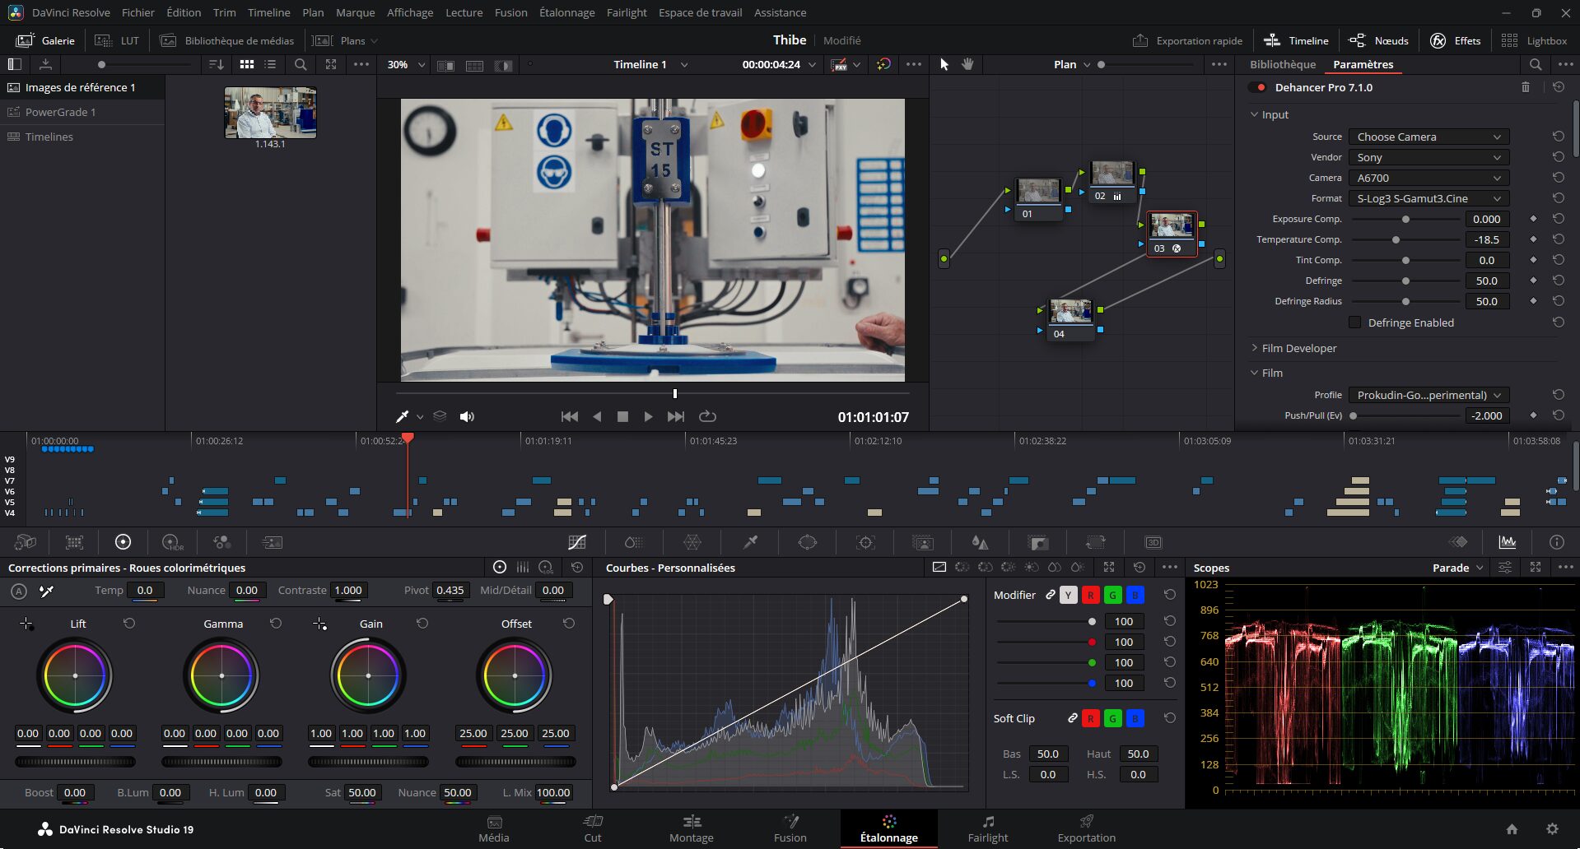Open the Format dropdown S-Log3 S-Gamut3.Cine
Image resolution: width=1580 pixels, height=849 pixels.
(1428, 198)
